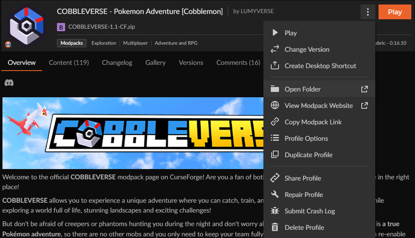
Task: Click the Modpacks category tag
Action: tap(72, 43)
